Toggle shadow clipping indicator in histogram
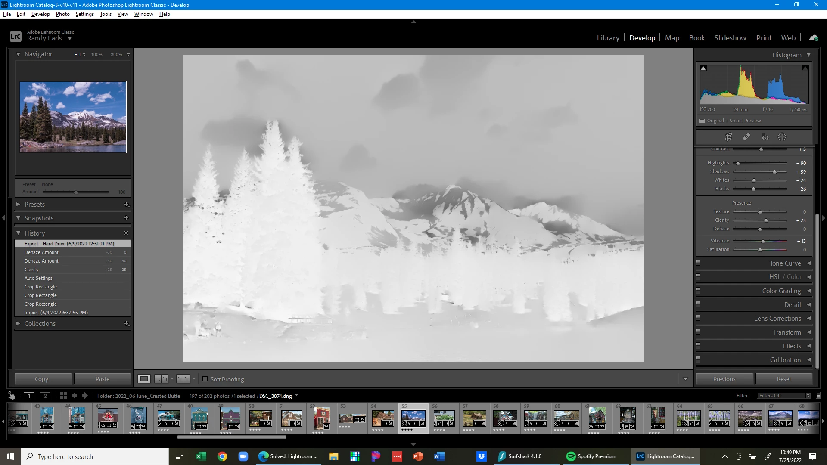This screenshot has width=827, height=465. (x=703, y=68)
